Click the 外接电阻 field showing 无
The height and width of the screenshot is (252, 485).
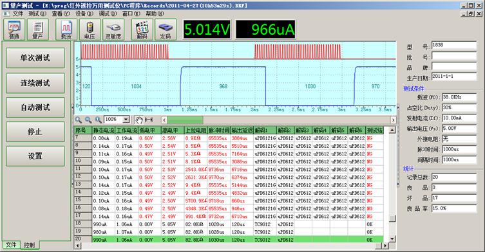(x=459, y=139)
